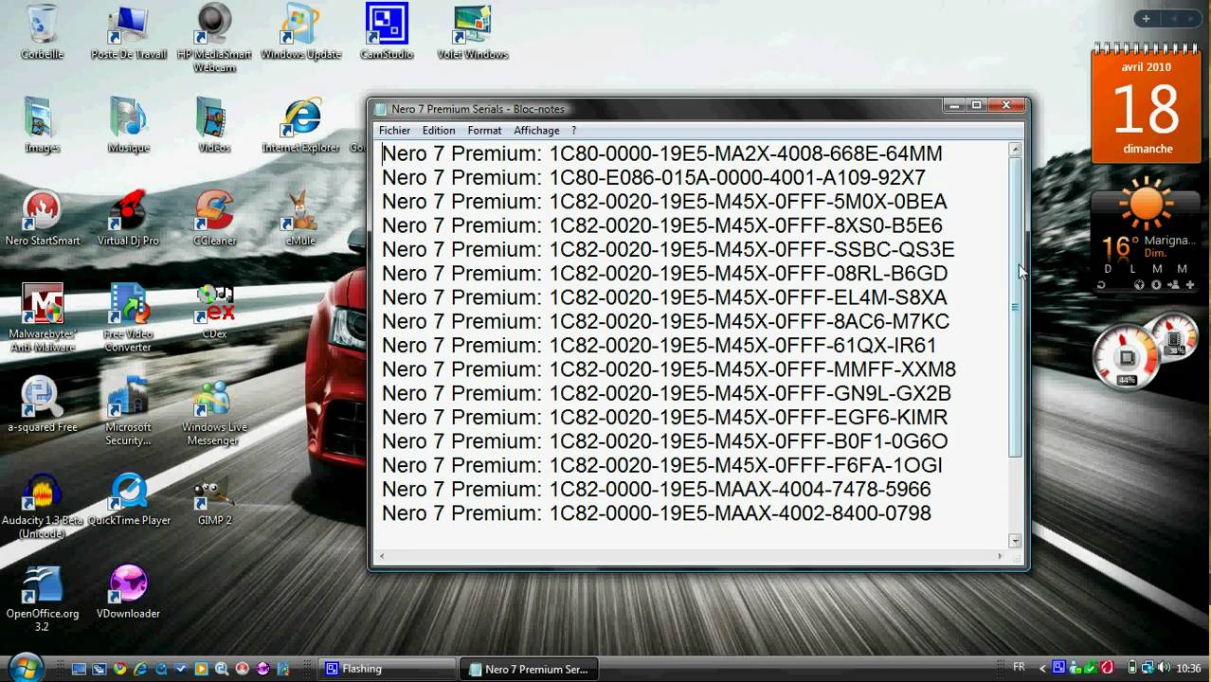Open Virtual Dj Pro shortcut

128,218
